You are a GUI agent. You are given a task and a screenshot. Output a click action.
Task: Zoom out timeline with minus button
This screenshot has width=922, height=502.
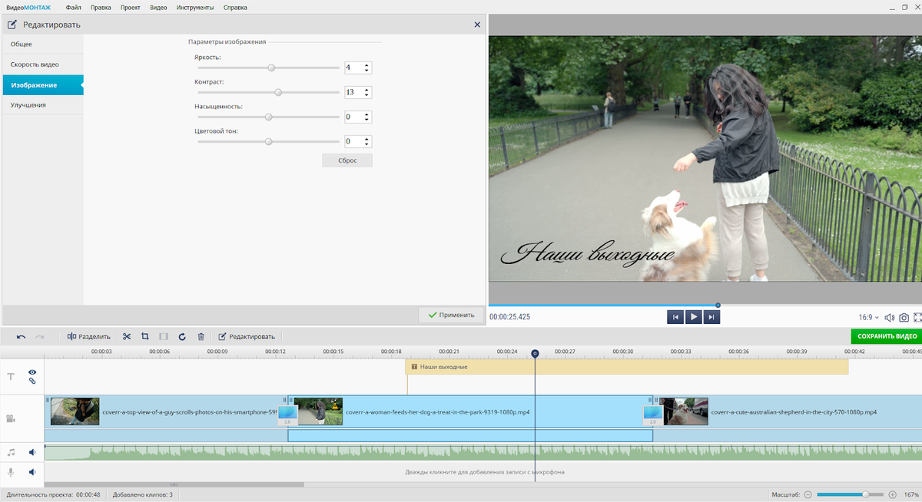pos(808,495)
